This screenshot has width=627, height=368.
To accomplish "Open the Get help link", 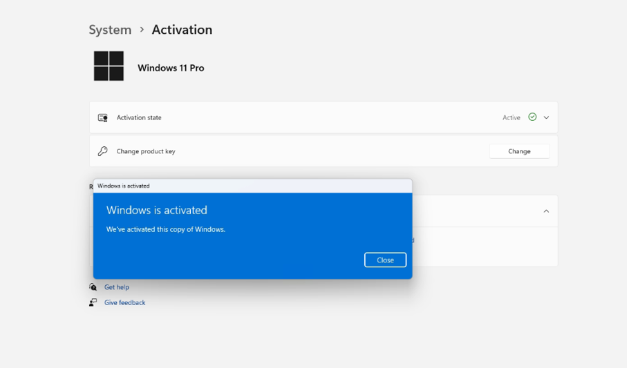I will point(117,287).
